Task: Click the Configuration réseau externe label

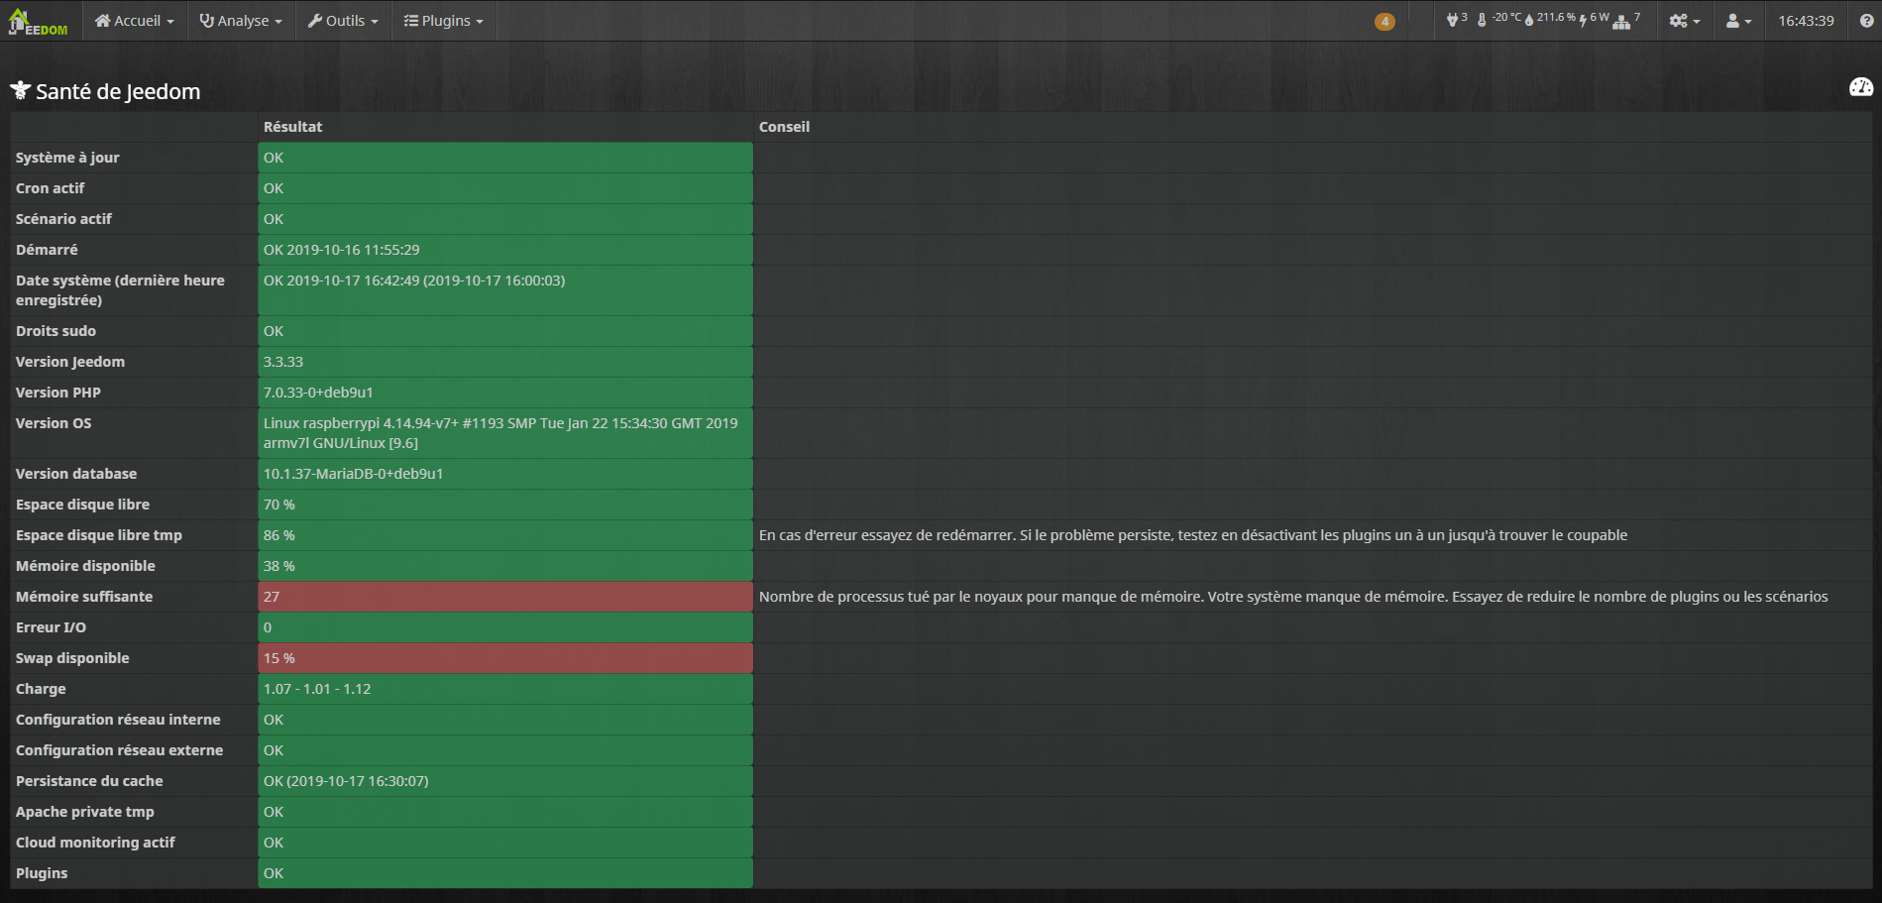Action: 119,750
